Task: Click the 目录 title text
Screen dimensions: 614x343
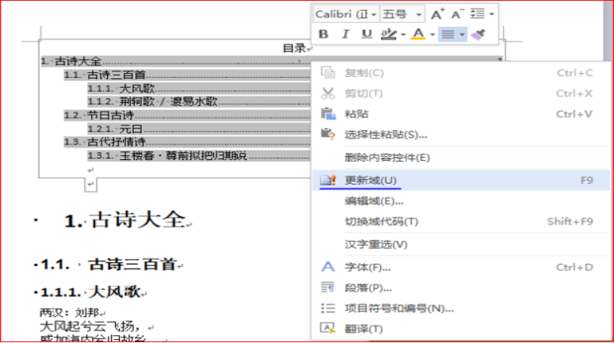Action: (295, 48)
